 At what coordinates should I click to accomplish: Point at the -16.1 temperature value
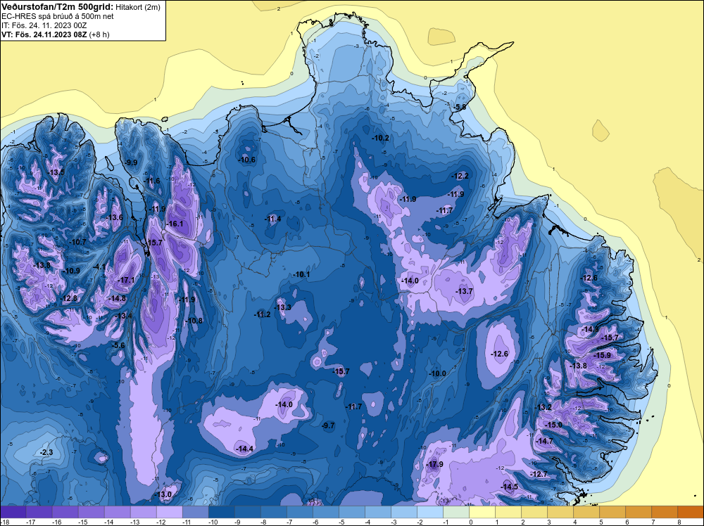tap(175, 224)
